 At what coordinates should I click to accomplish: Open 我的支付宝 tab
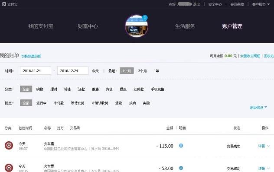point(41,26)
